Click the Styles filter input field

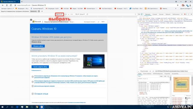[148, 76]
